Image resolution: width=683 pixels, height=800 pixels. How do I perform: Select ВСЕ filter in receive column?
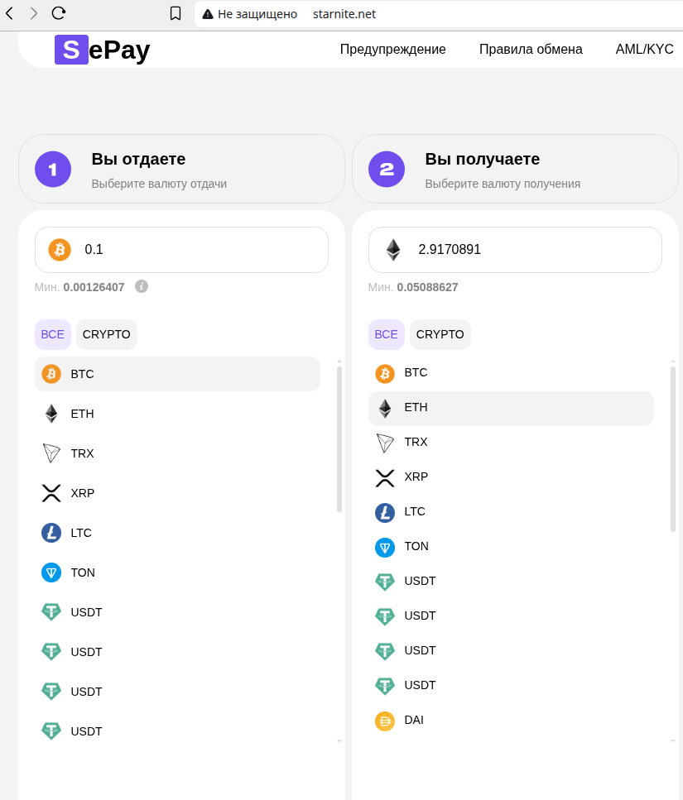tap(387, 334)
